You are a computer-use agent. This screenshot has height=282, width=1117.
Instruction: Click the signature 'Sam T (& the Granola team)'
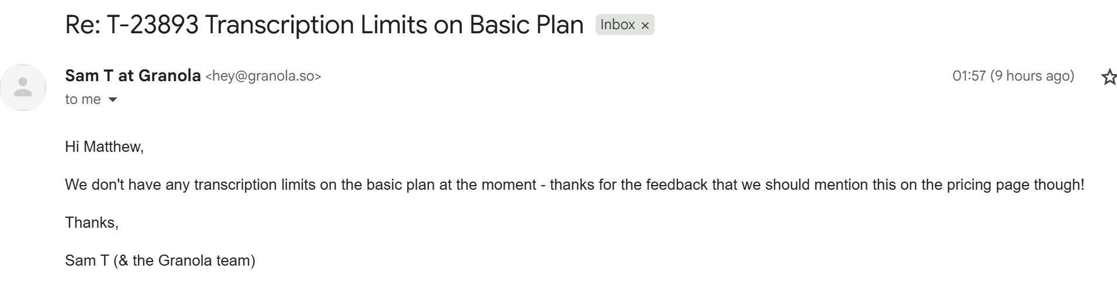pyautogui.click(x=160, y=260)
